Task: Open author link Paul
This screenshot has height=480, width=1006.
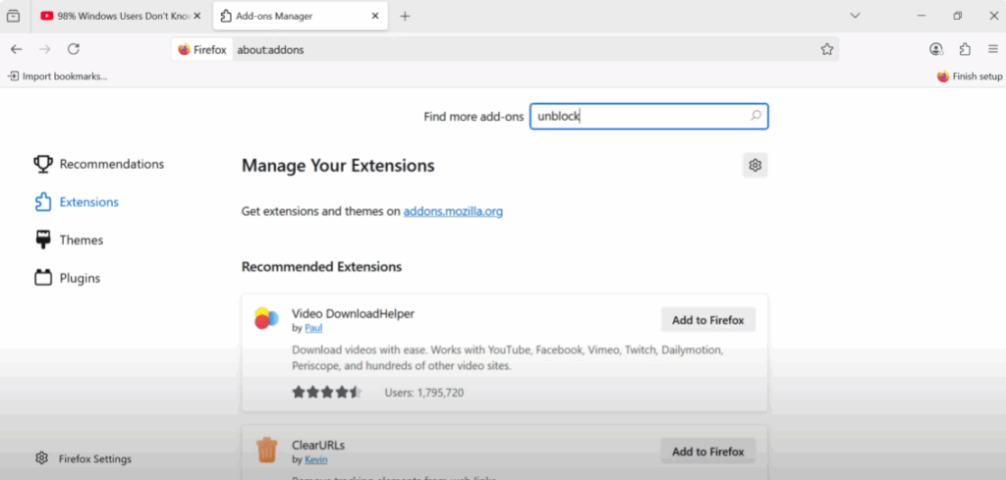Action: point(313,328)
